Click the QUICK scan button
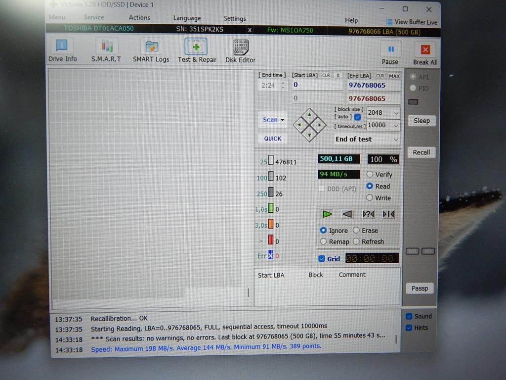The image size is (506, 380). coord(272,139)
